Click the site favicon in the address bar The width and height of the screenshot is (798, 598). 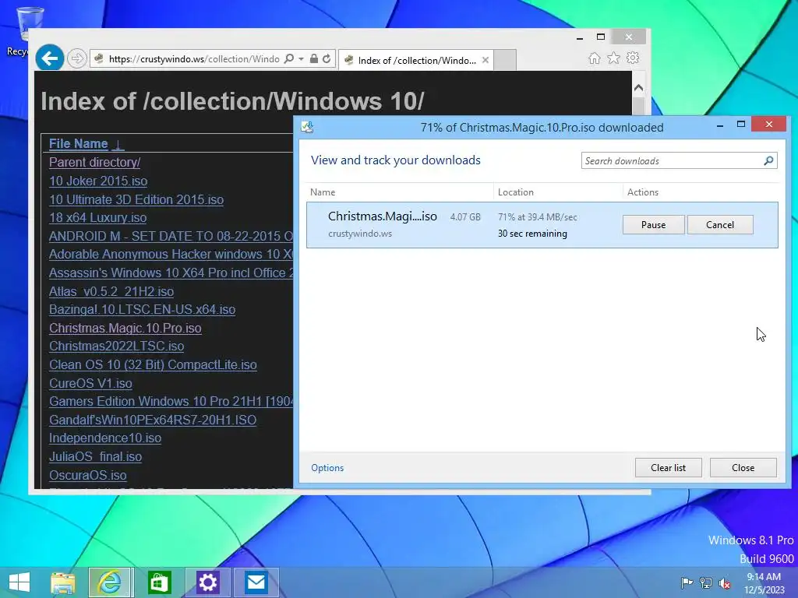point(99,58)
